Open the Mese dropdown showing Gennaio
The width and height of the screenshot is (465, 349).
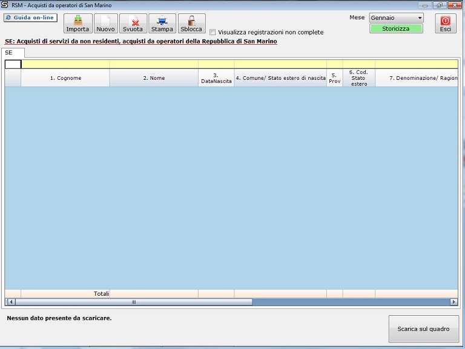click(x=396, y=18)
